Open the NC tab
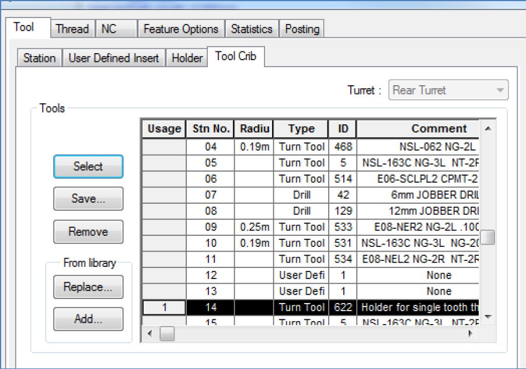The image size is (526, 369). (109, 29)
